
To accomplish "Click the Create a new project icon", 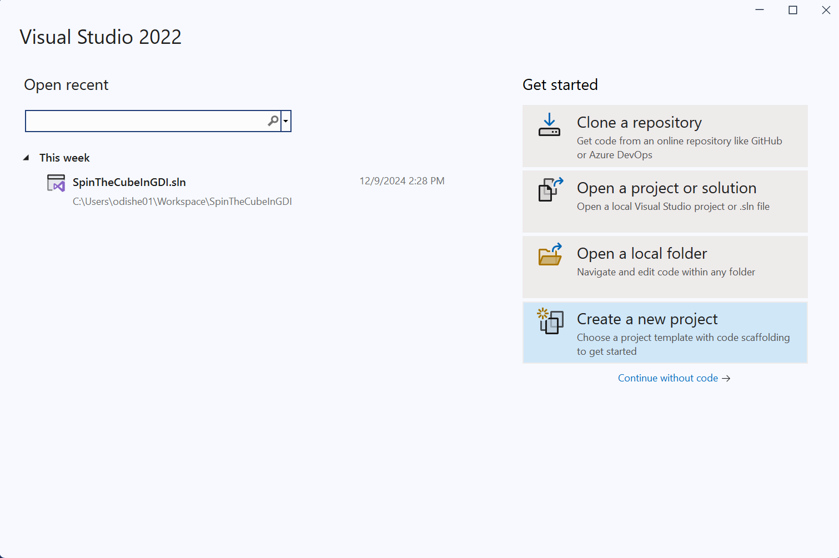I will pyautogui.click(x=550, y=321).
